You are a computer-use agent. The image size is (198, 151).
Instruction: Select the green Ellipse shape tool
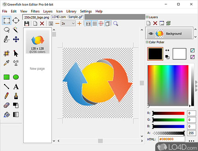pyautogui.click(x=16, y=77)
